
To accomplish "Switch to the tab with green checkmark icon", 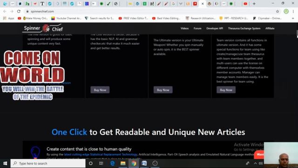I will click(x=108, y=4).
